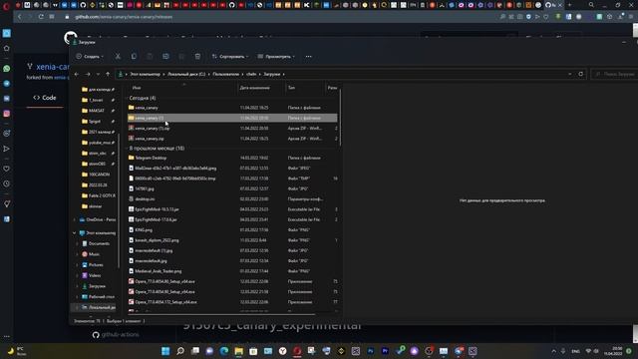Refresh the Explorer folder view
638x359 pixels.
point(580,74)
